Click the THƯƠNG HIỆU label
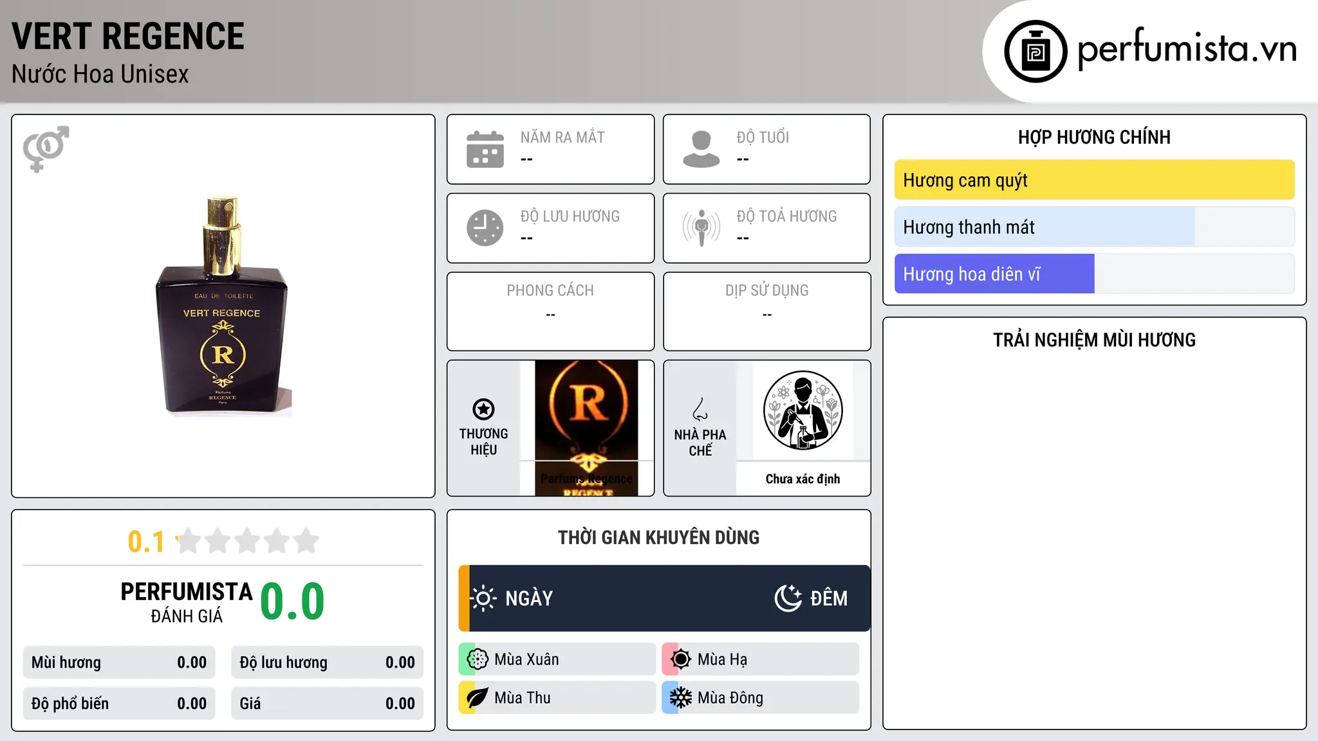The width and height of the screenshot is (1318, 741). coord(483,442)
